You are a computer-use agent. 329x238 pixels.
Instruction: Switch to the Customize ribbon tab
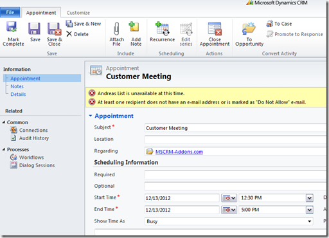[x=78, y=13]
